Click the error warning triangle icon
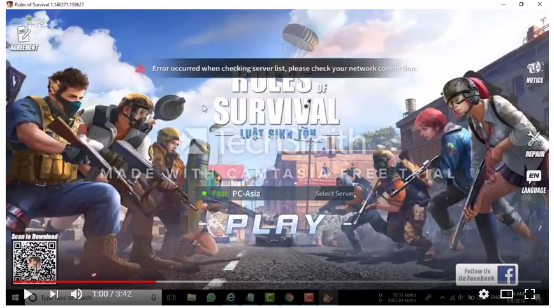 pyautogui.click(x=140, y=68)
